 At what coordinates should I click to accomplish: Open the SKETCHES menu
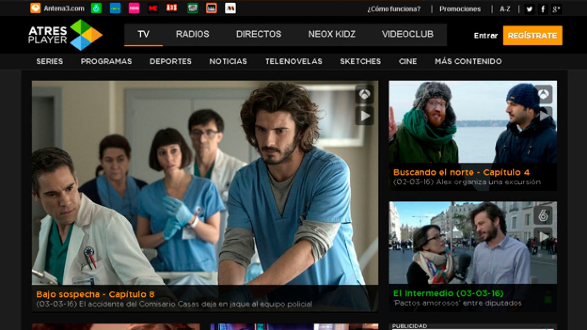pos(360,61)
